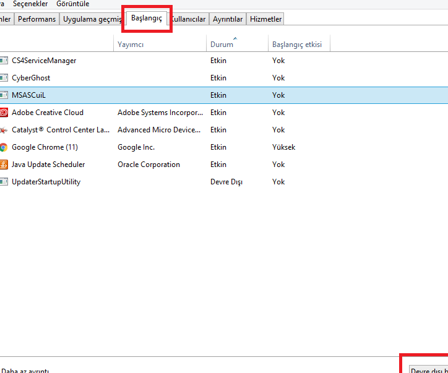Open the Seçenekler menu
This screenshot has height=373, width=448.
point(30,4)
